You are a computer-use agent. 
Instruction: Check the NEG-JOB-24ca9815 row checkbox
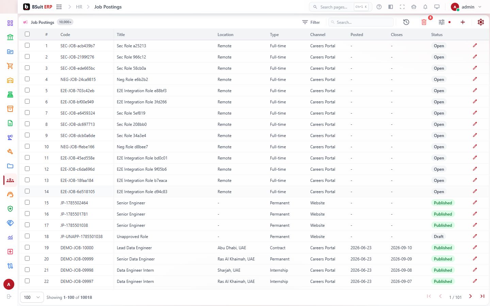(27, 79)
